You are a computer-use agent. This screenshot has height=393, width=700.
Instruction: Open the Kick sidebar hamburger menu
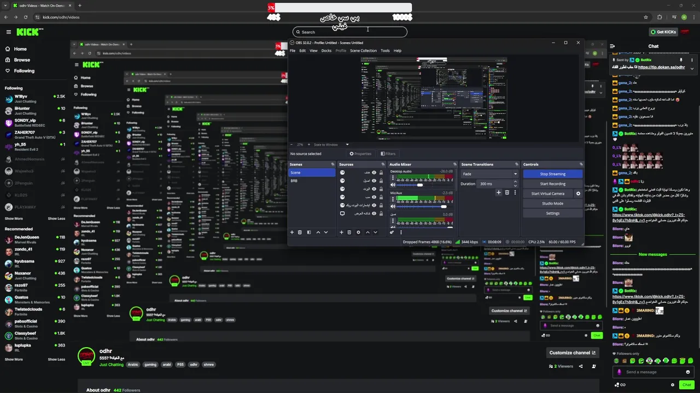pyautogui.click(x=8, y=32)
